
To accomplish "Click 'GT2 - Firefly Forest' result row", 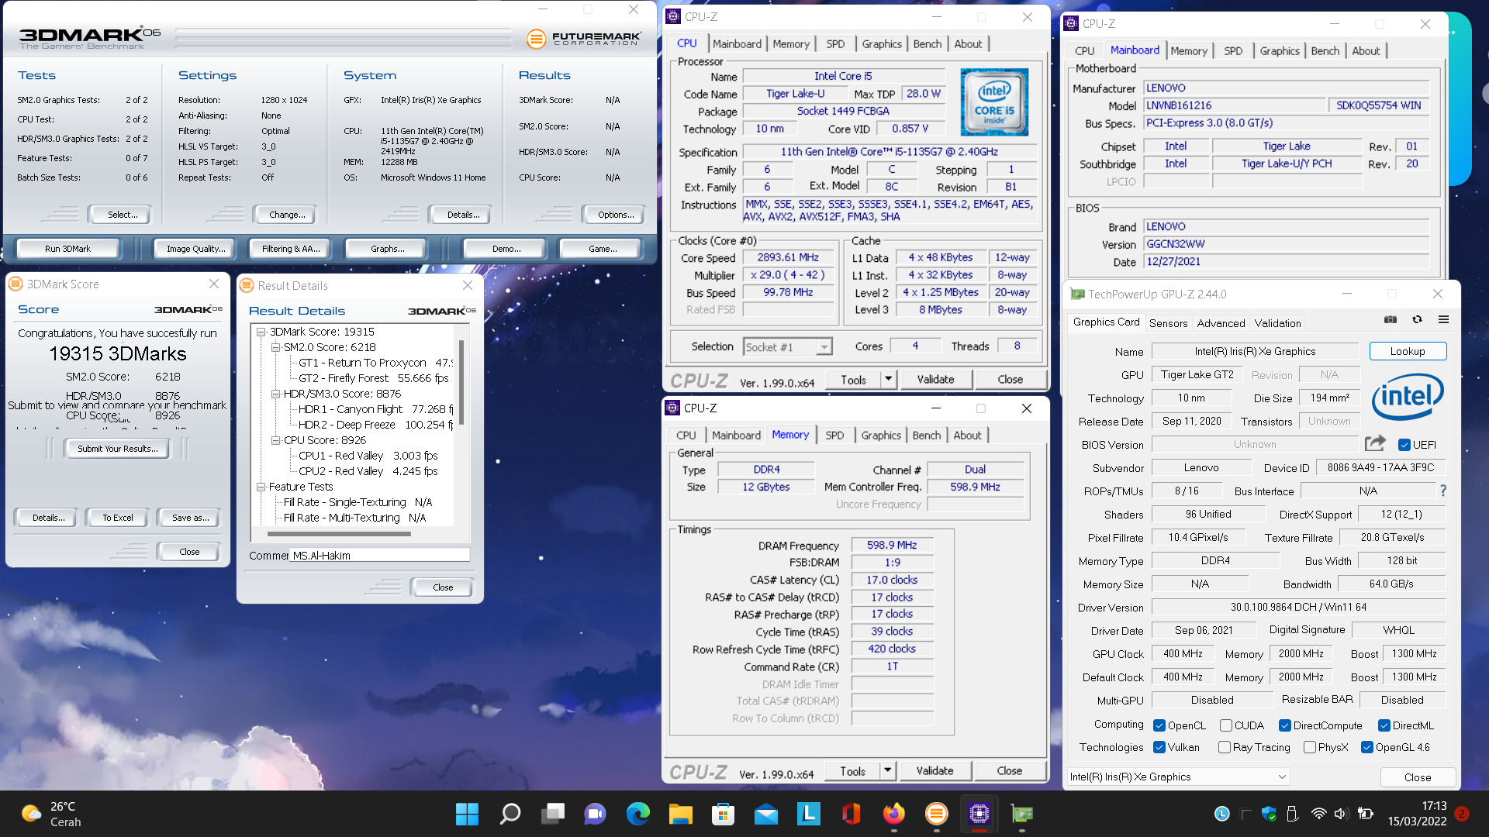I will pos(374,378).
